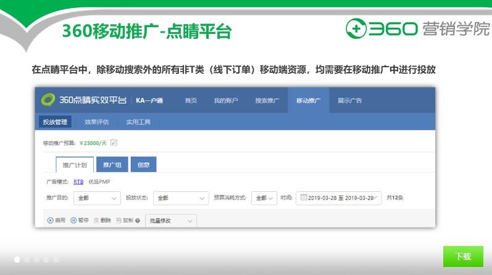Click the 复制 copy icon

119,221
